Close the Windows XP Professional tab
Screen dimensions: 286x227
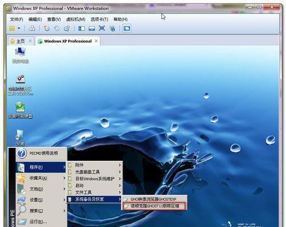tap(96, 41)
